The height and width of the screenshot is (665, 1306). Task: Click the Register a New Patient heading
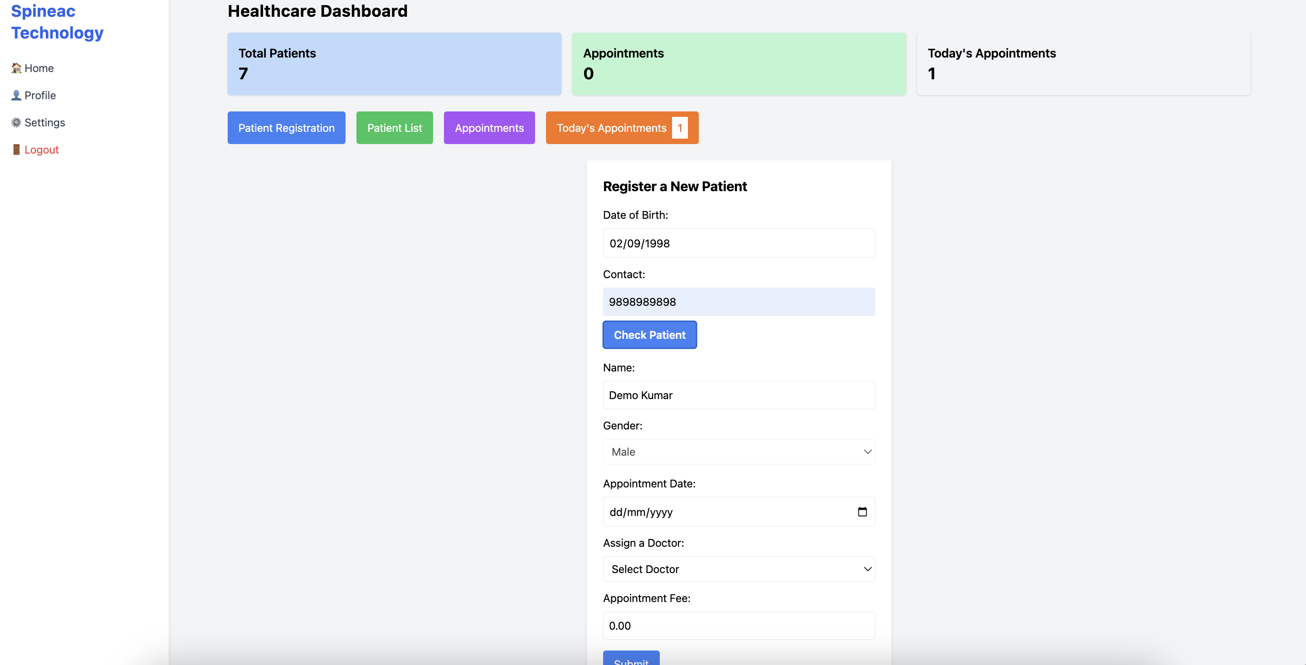coord(675,186)
